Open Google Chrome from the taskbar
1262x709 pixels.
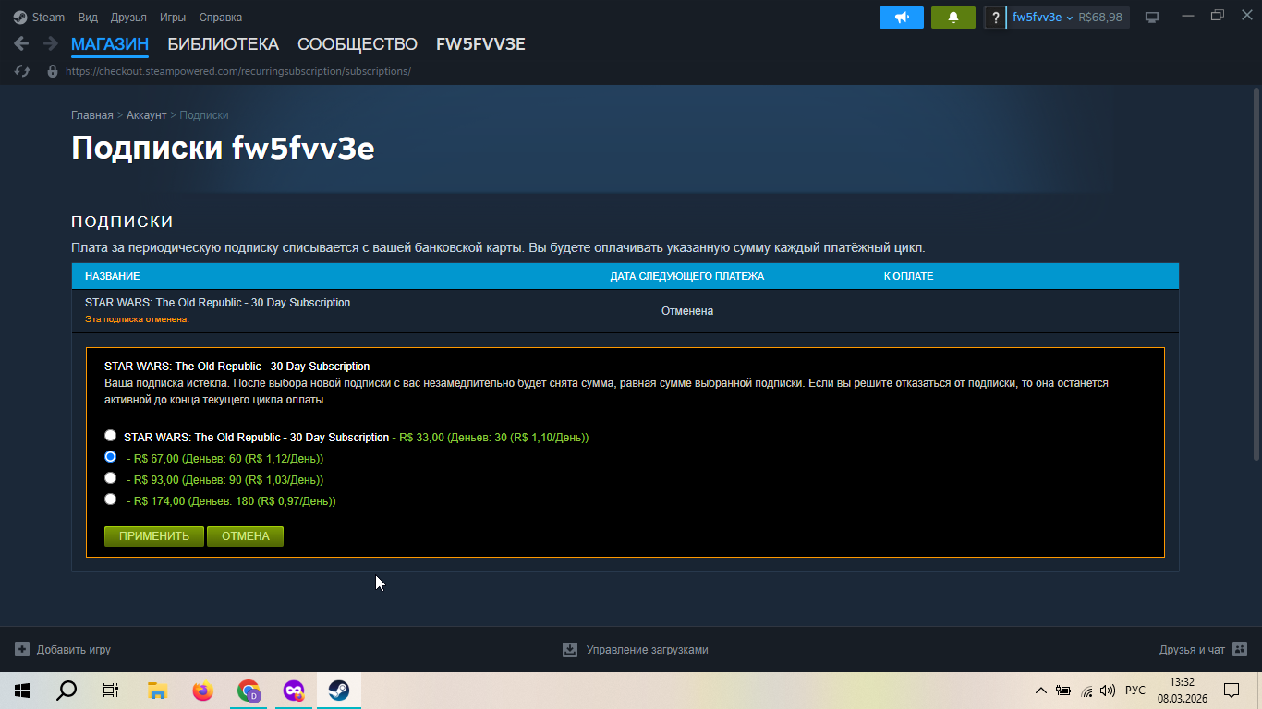[x=249, y=691]
